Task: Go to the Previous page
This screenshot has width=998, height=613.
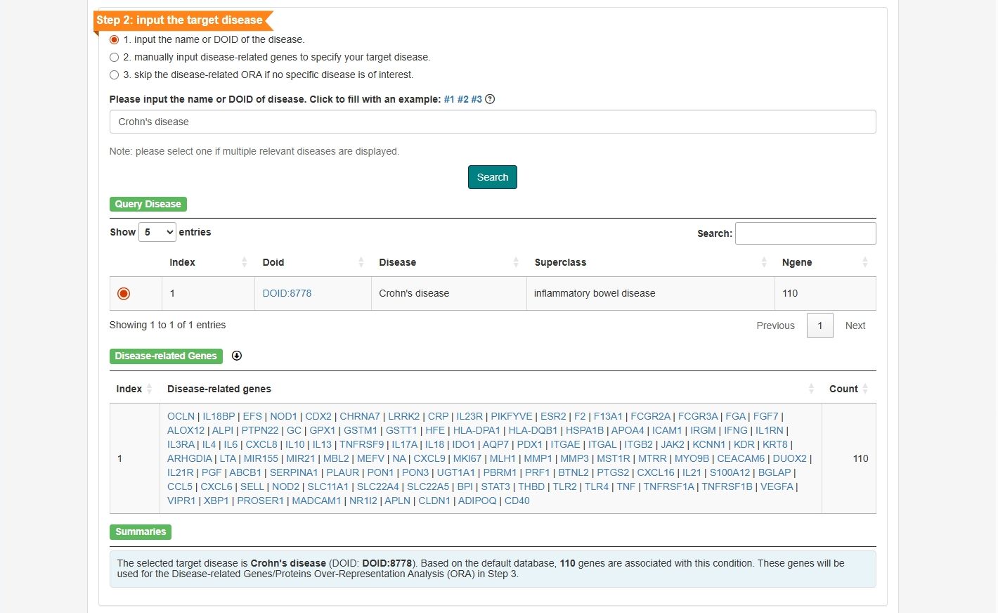Action: [775, 325]
